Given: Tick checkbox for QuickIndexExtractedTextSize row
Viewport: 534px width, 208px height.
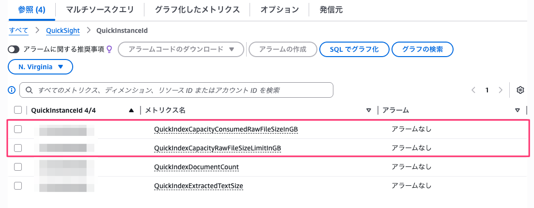Looking at the screenshot, I should (x=18, y=186).
